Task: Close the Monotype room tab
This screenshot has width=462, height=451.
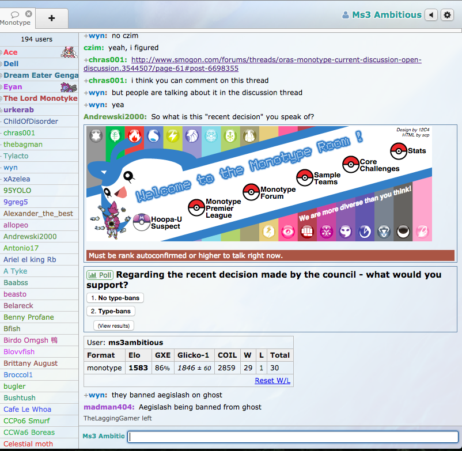Action: pos(29,14)
